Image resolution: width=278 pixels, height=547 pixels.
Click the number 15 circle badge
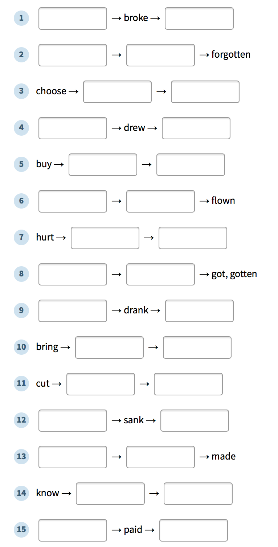pos(21,530)
